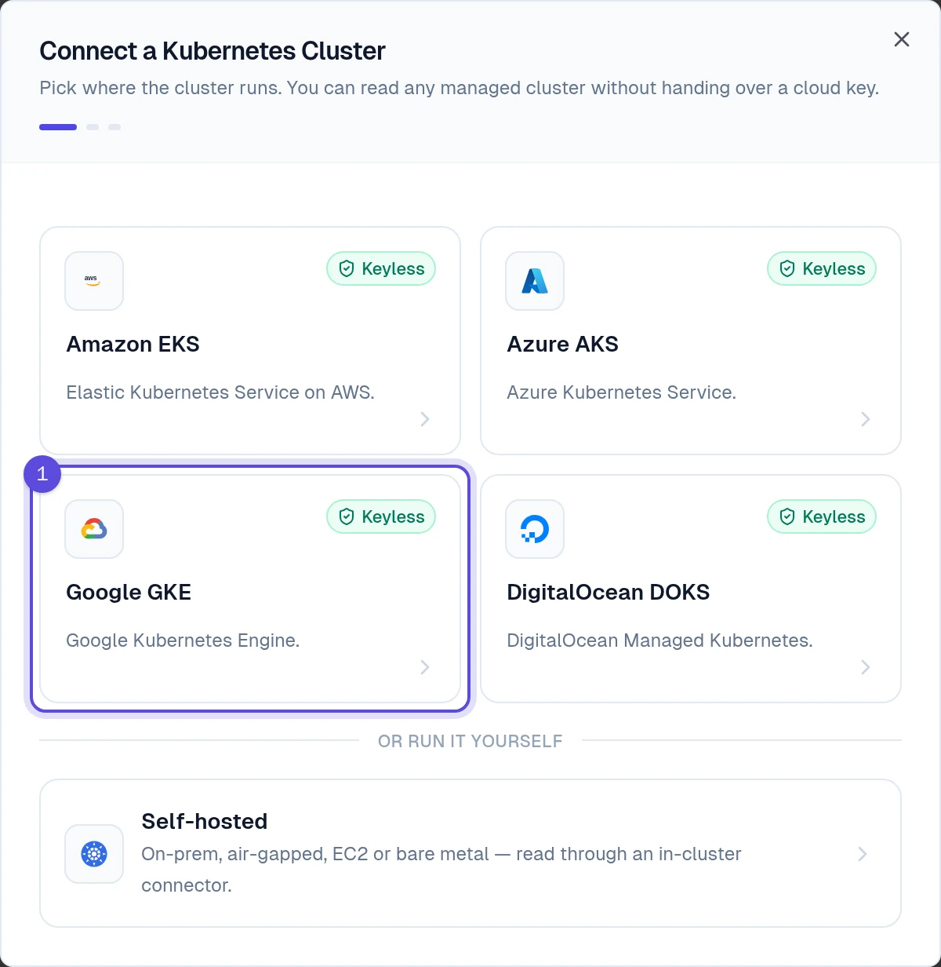Viewport: 941px width, 967px height.
Task: Click 'Azure Kubernetes Service.' description
Action: click(x=621, y=392)
